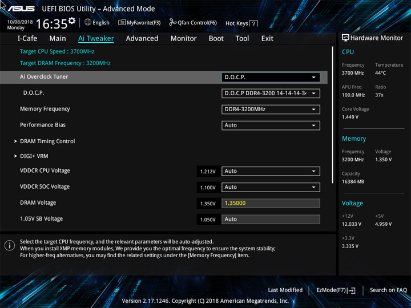Click Core Voltage 1.449 V reading
This screenshot has height=308, width=411.
point(350,117)
